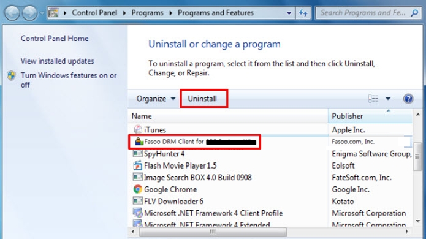The image size is (426, 239).
Task: Click the shield icon beside Windows features
Action: coord(12,75)
